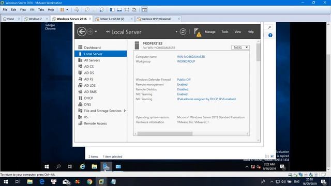Open the Tools menu in Server Manager

click(224, 32)
